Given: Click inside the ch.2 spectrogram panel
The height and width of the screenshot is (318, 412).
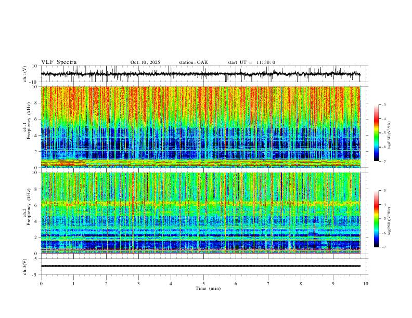Looking at the screenshot, I should (201, 213).
